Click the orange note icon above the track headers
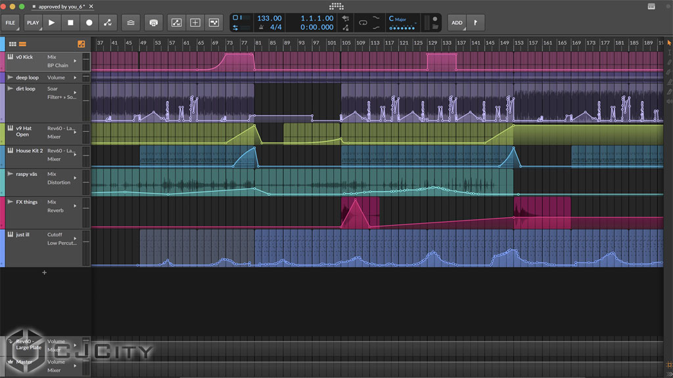Screen dimensions: 673x378 pyautogui.click(x=22, y=45)
